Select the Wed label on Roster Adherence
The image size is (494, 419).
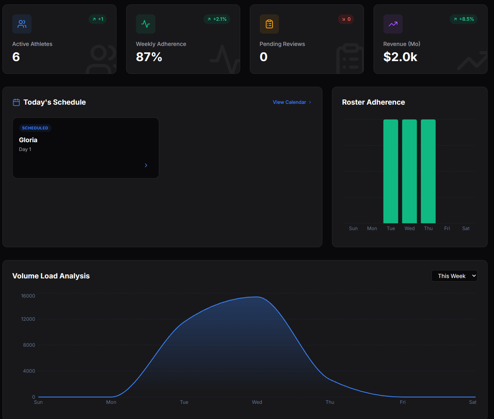pyautogui.click(x=409, y=228)
